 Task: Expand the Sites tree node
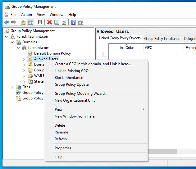[12, 87]
